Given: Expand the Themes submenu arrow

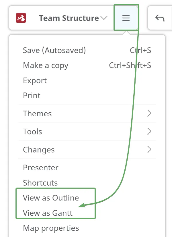Looking at the screenshot, I should 149,113.
